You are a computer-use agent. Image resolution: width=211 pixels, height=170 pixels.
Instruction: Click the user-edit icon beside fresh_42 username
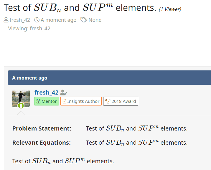point(64,93)
